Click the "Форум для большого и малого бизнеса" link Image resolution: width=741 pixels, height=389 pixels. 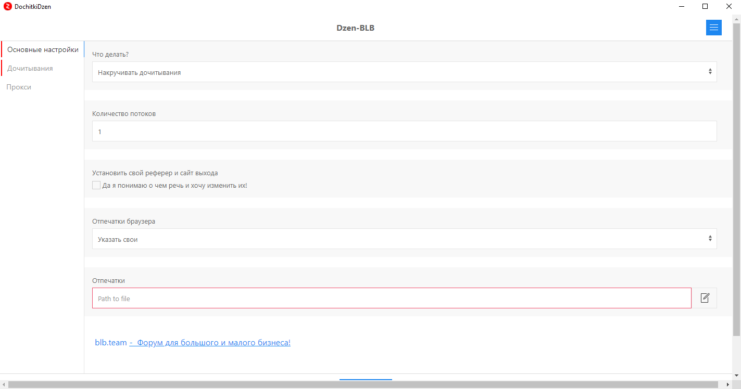coord(213,343)
